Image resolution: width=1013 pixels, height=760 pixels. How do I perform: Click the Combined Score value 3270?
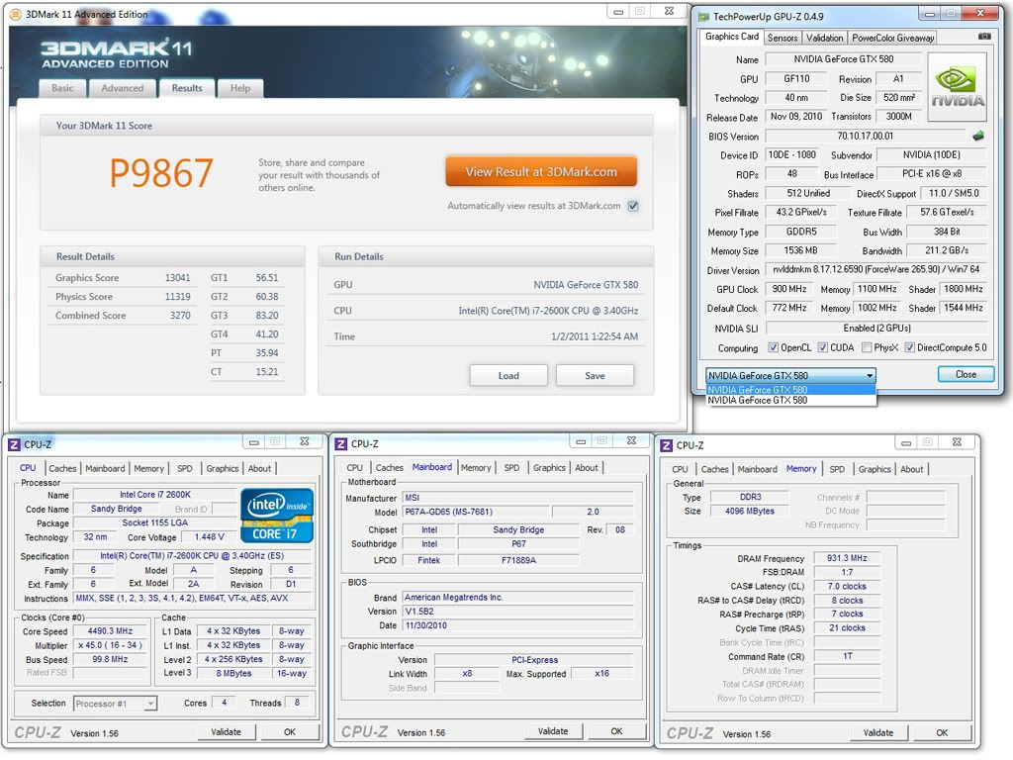(x=180, y=316)
